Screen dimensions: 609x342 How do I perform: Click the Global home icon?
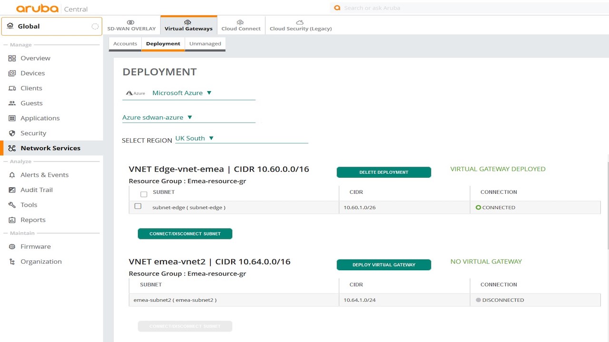pyautogui.click(x=10, y=26)
